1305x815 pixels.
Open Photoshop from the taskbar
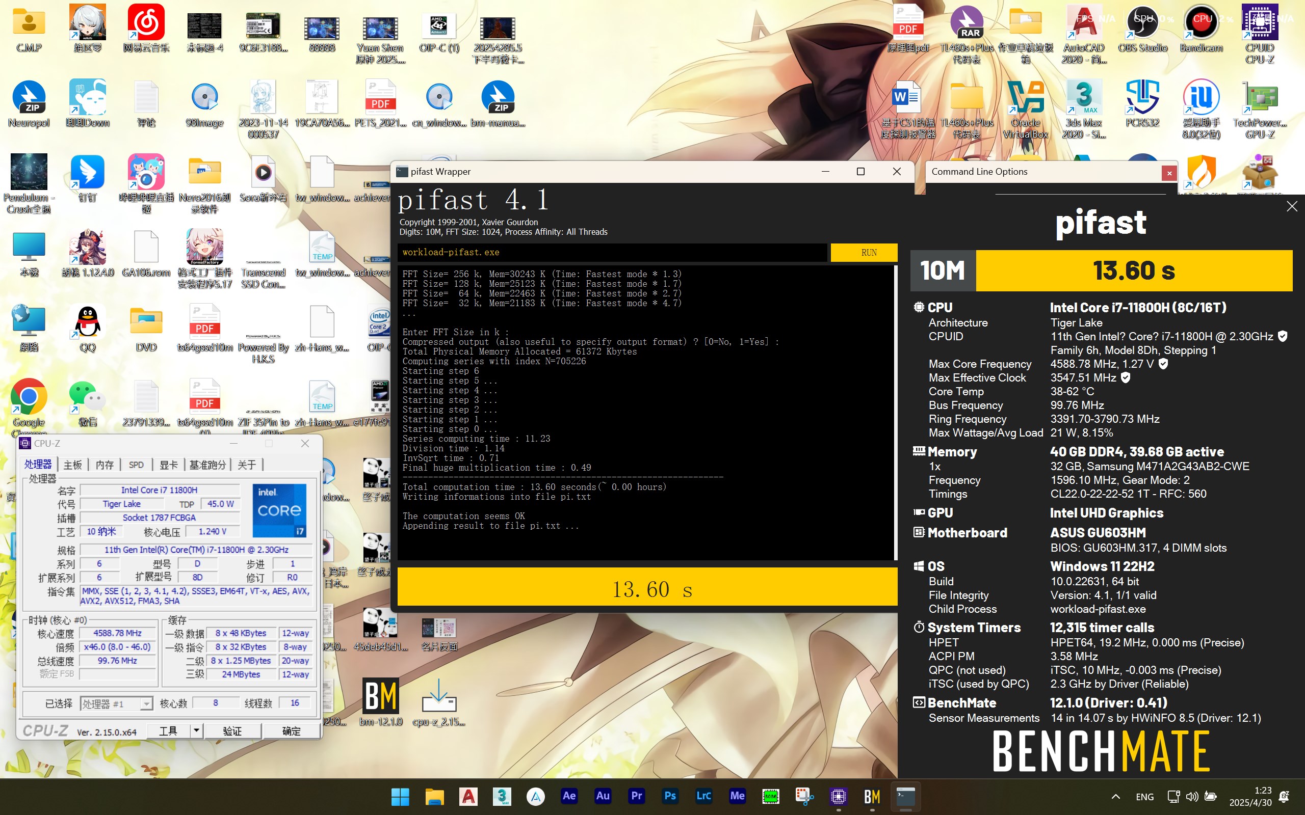tap(670, 796)
